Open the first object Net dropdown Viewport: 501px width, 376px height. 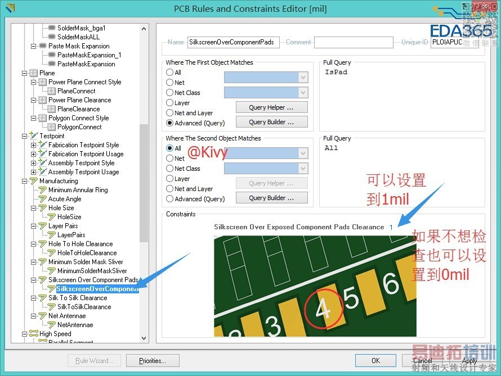303,77
